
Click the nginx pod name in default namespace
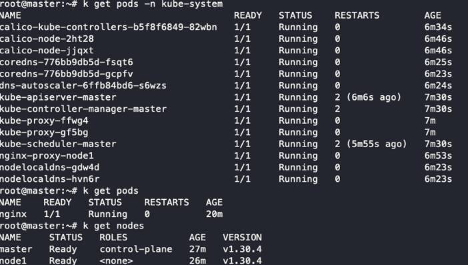(x=13, y=214)
